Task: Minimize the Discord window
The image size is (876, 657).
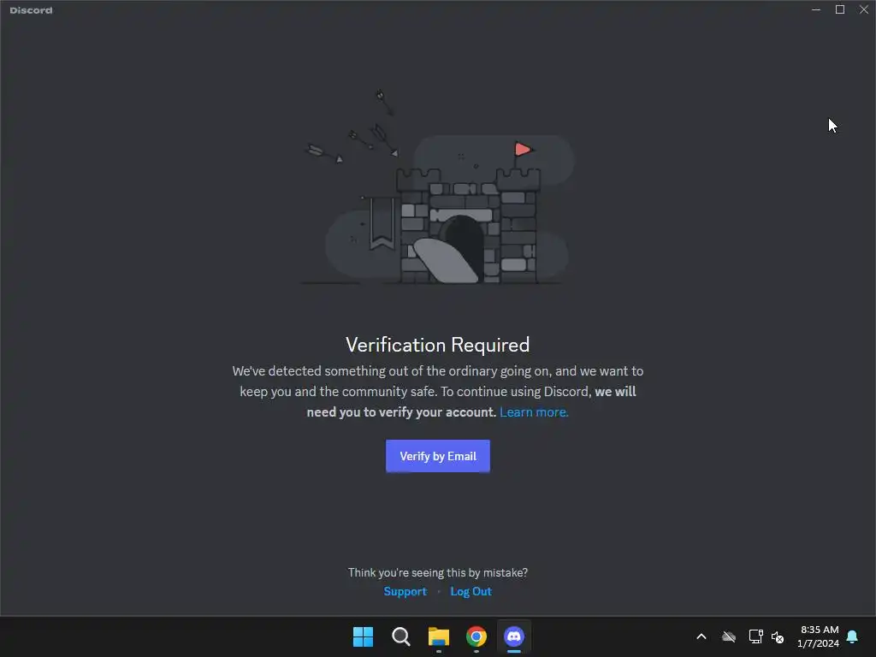Action: [815, 9]
